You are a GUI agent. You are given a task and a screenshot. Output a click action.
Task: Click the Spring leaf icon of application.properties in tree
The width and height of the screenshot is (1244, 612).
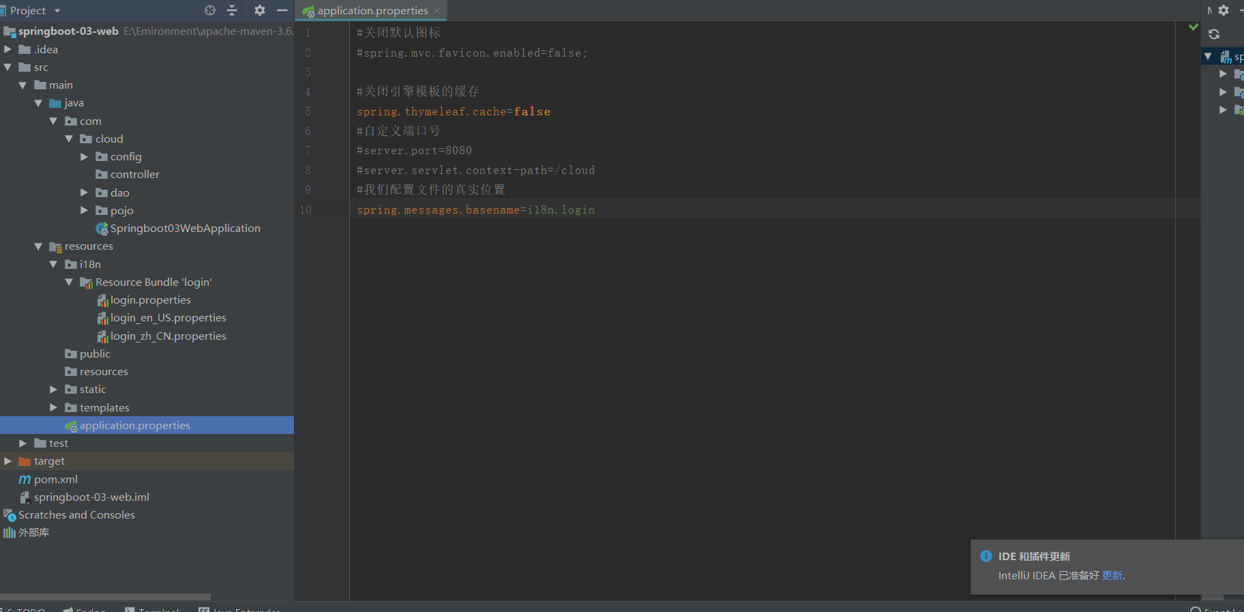tap(71, 426)
